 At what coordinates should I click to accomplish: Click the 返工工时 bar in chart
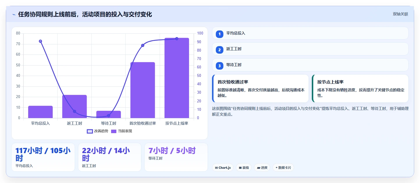point(74,106)
